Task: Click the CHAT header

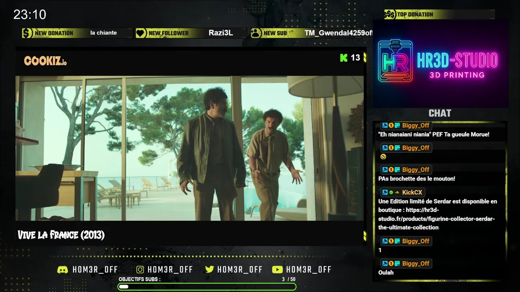Action: [440, 114]
